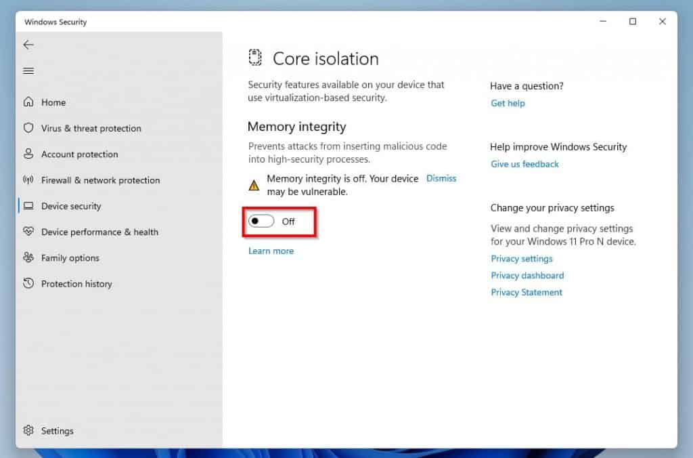Screen dimensions: 693x458
Task: Click the Core isolation heading
Action: 326,59
